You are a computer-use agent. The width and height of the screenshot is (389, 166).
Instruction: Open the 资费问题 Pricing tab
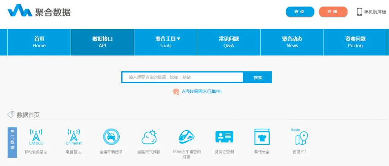[355, 42]
